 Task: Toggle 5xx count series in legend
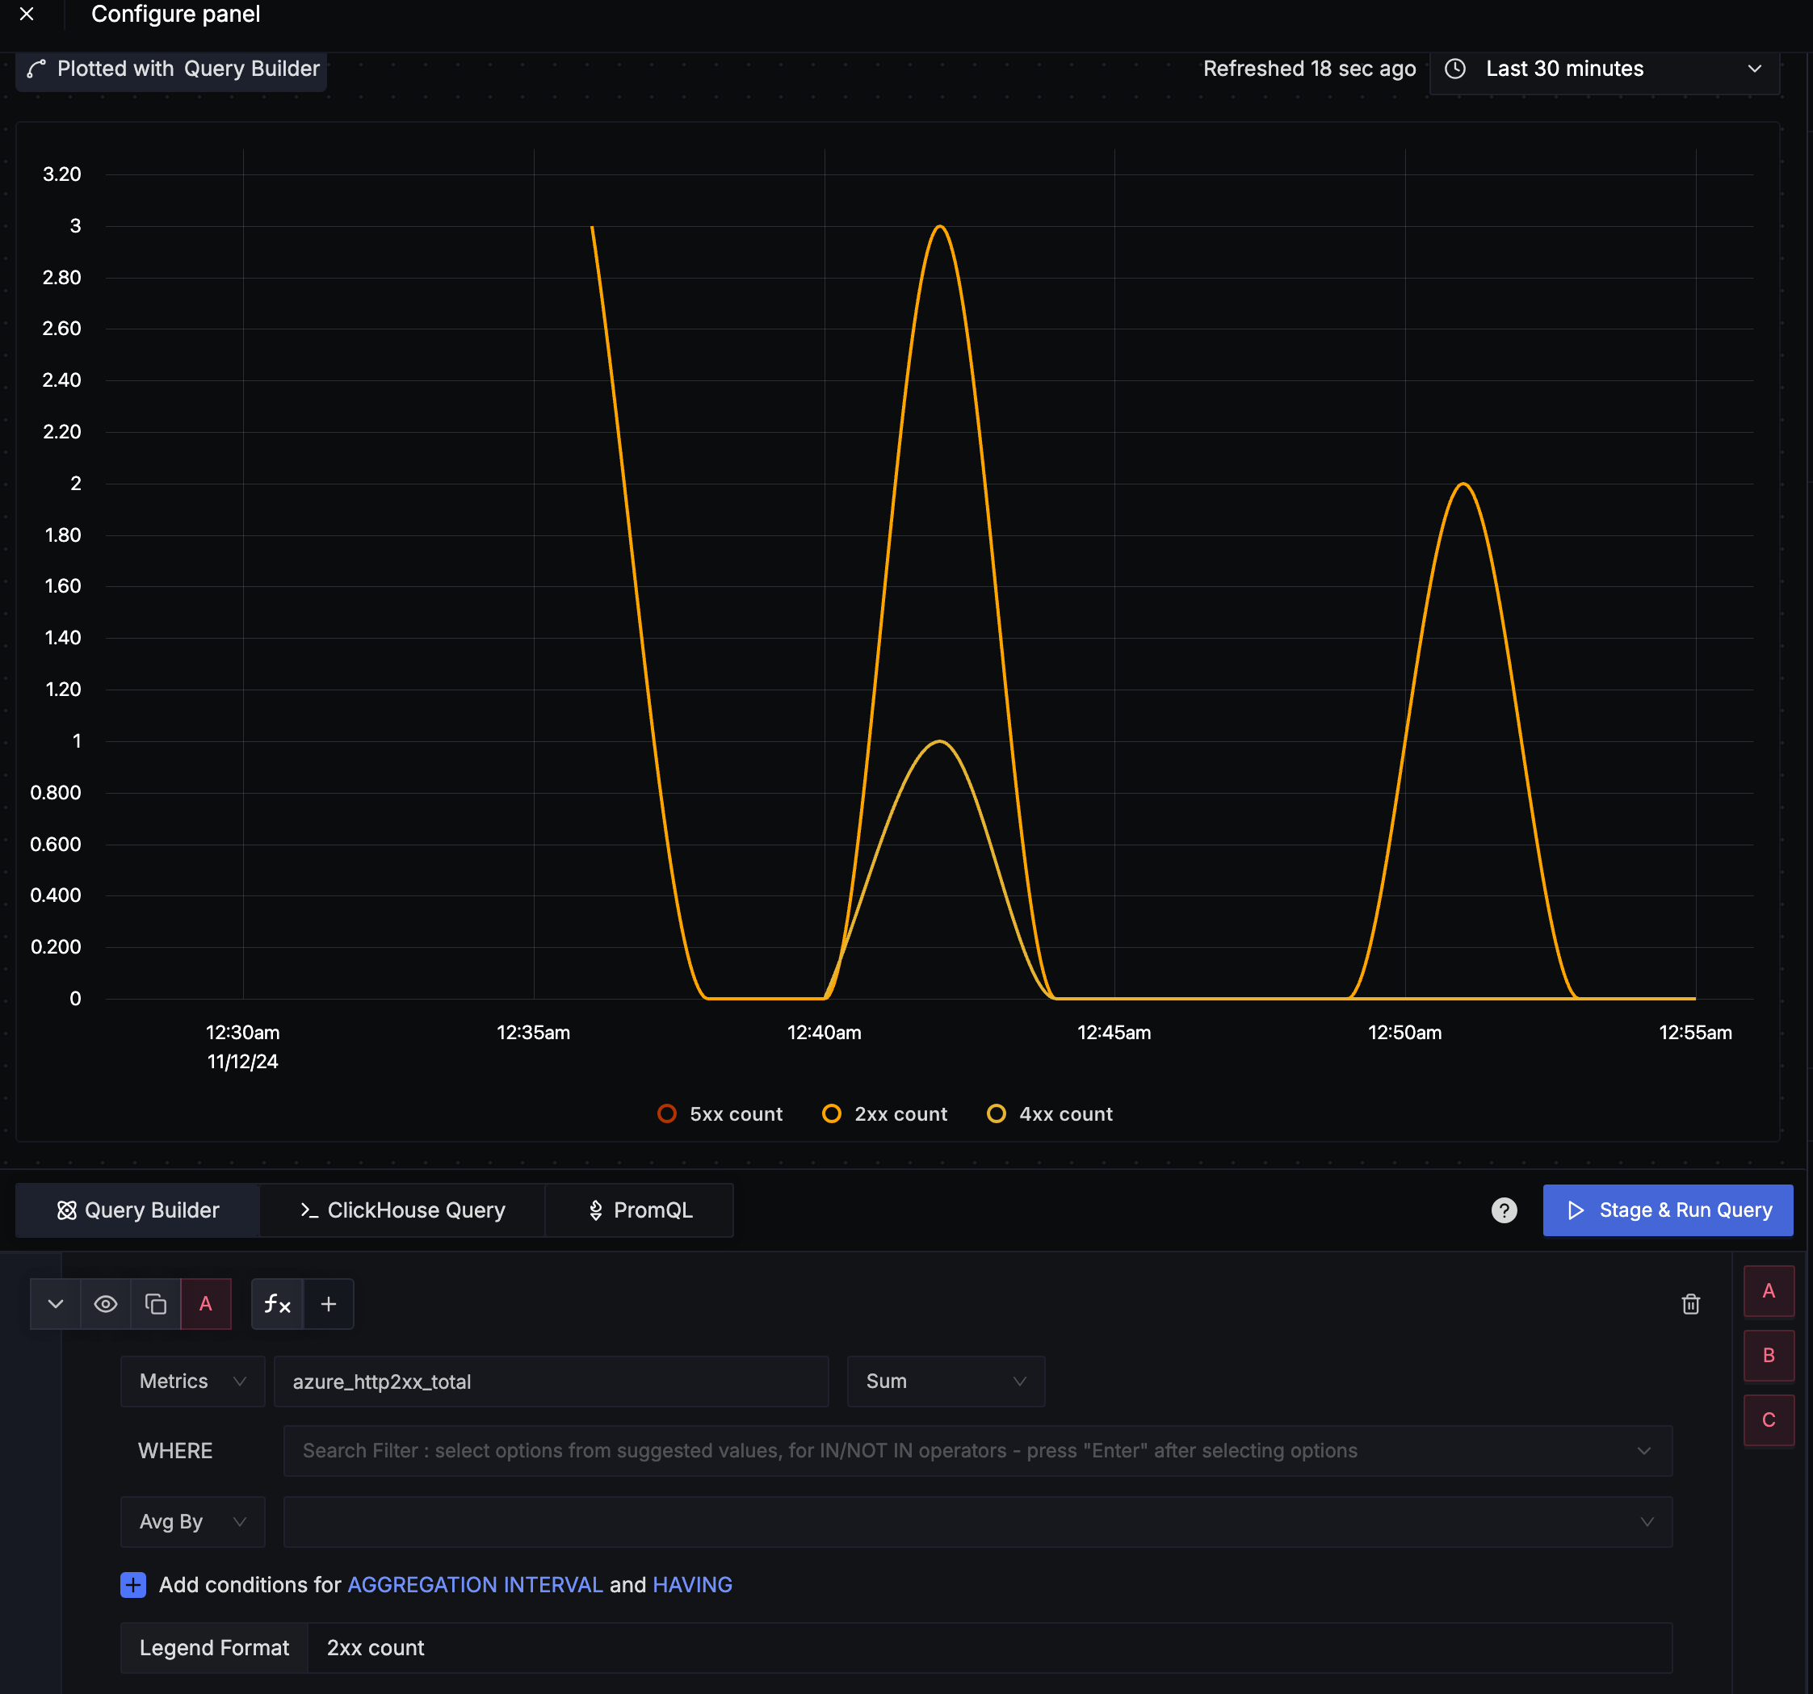click(x=720, y=1113)
